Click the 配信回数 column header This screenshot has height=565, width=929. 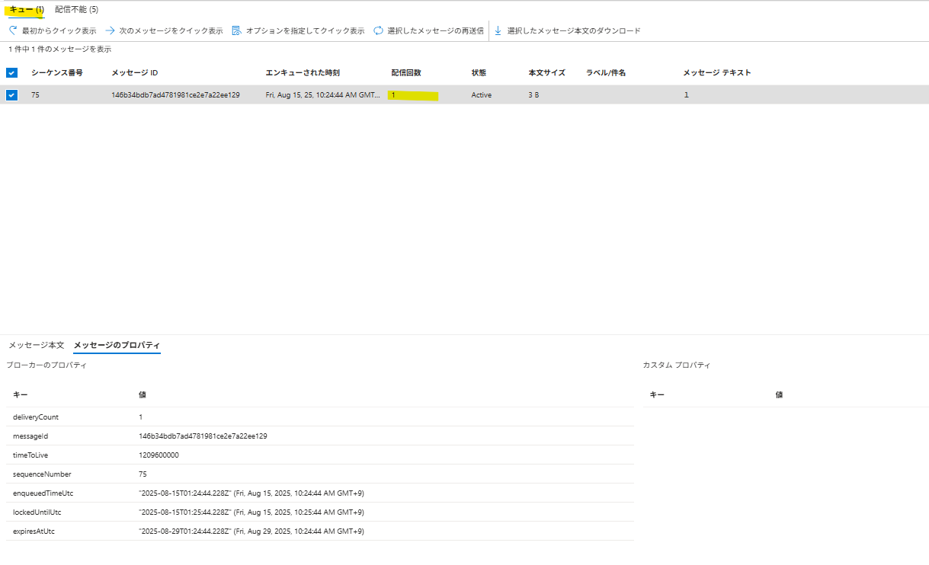(406, 73)
